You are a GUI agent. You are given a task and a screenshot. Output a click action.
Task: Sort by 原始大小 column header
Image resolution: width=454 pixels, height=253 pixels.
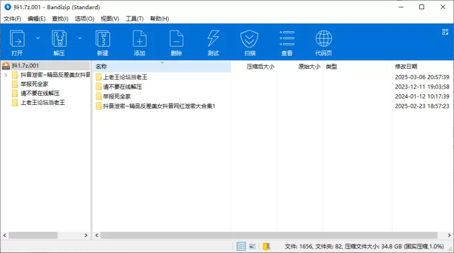click(300, 66)
